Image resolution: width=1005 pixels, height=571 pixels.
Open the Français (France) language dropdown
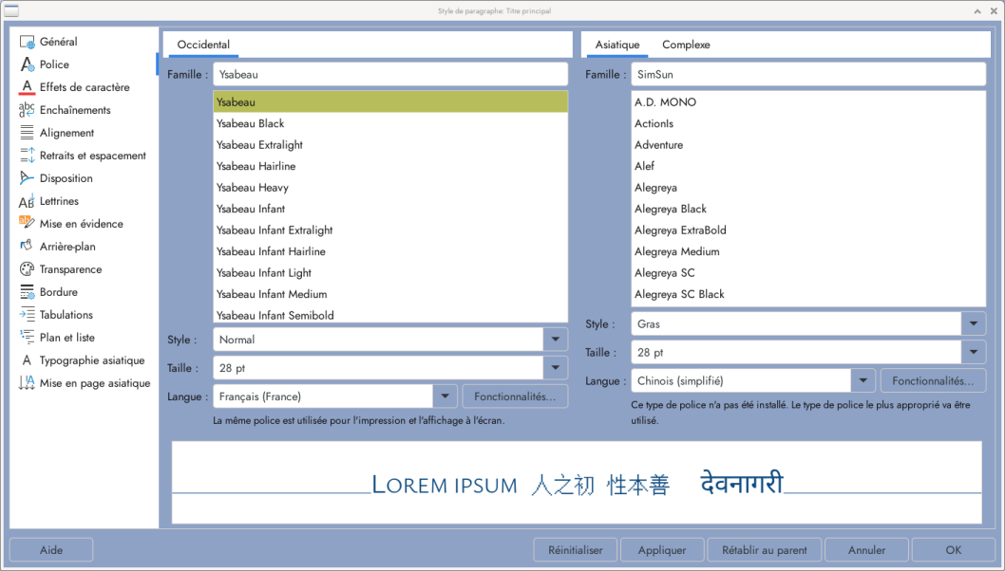(445, 396)
